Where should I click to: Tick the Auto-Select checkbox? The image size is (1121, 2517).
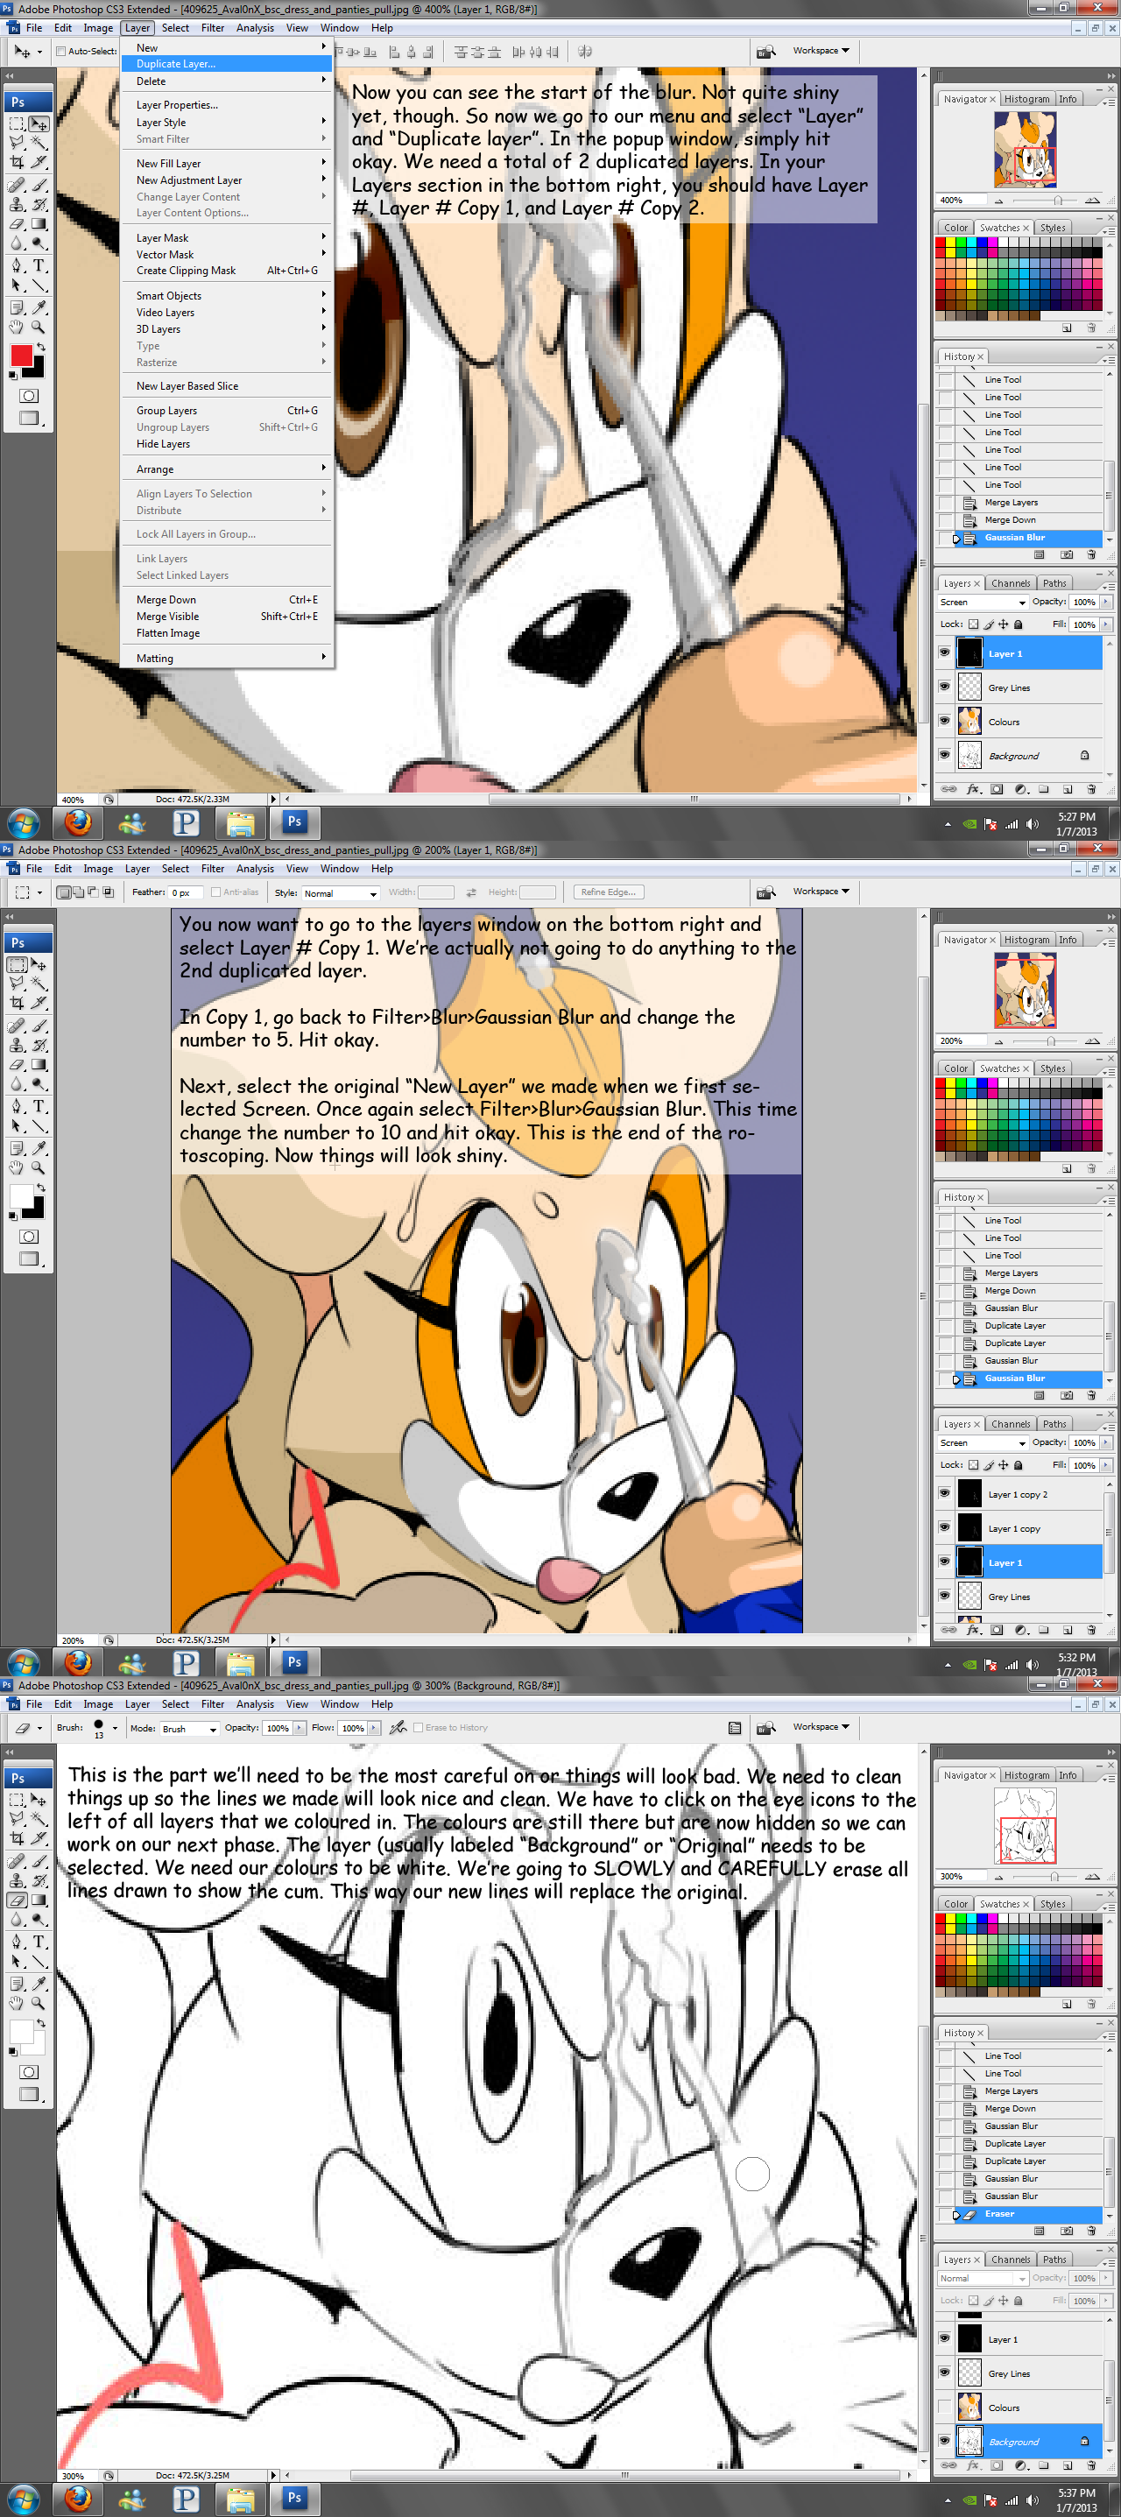pyautogui.click(x=60, y=51)
